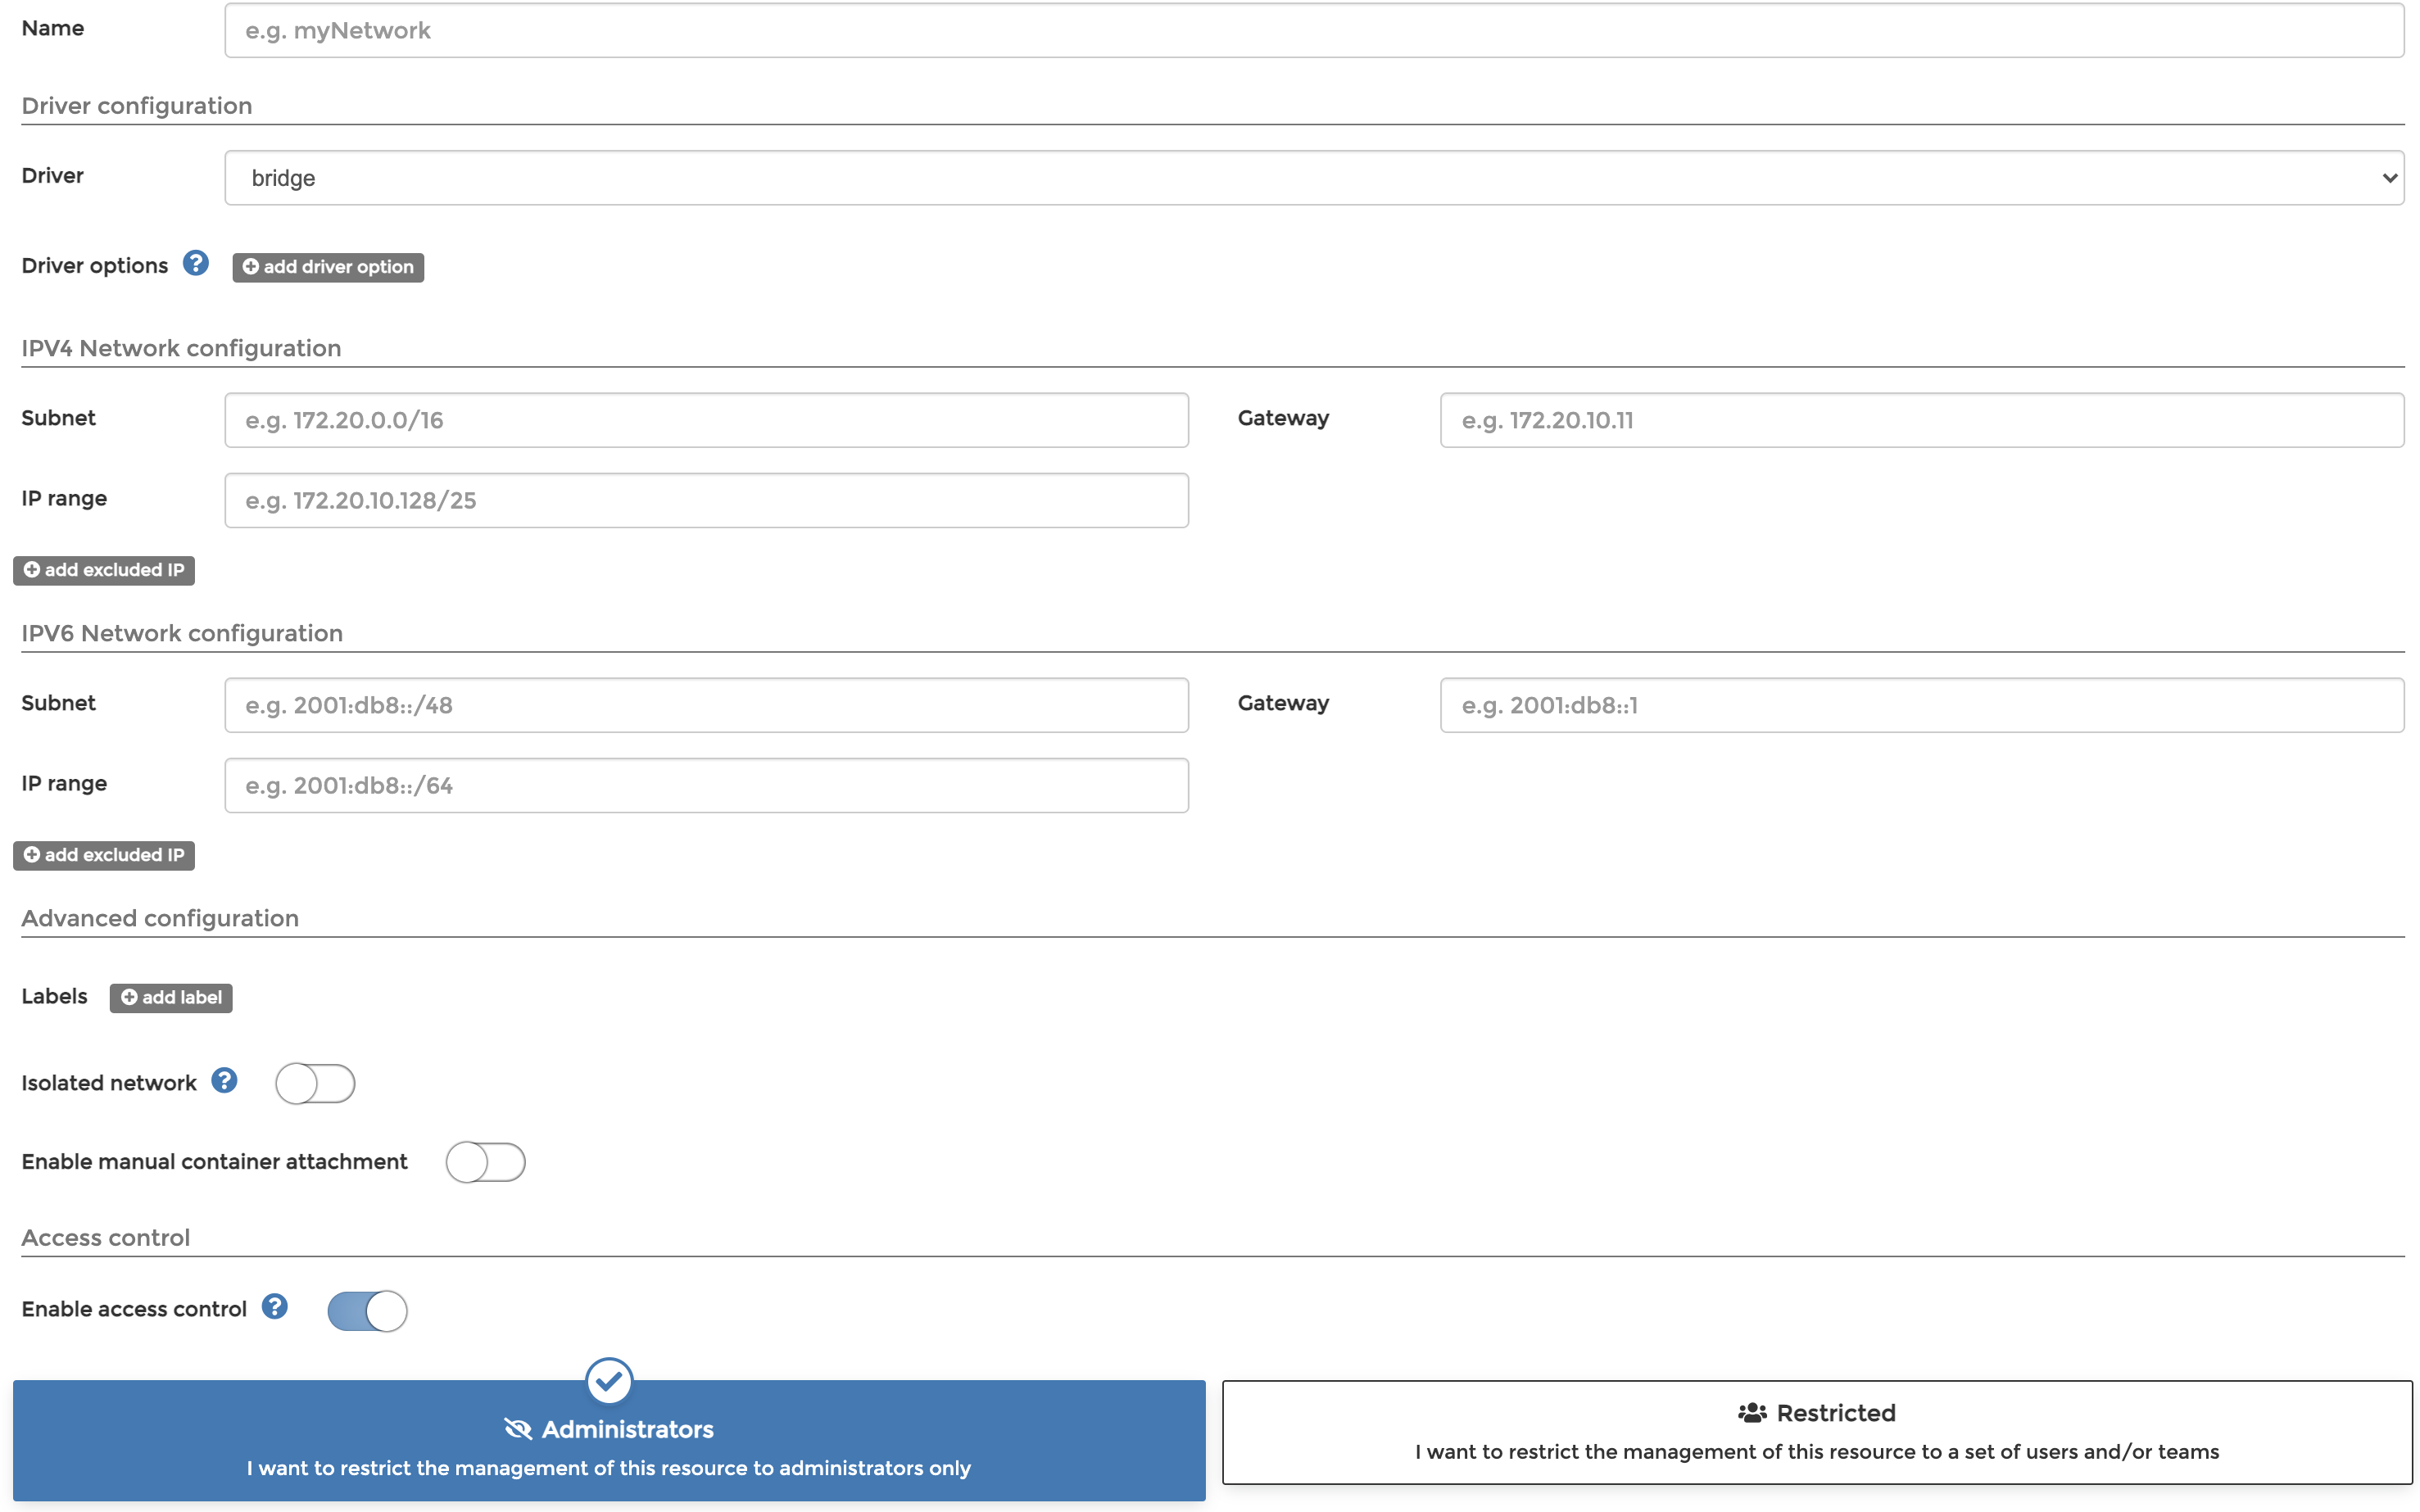Click the IPV4 IP range field
Screen dimensions: 2420x1512
pyautogui.click(x=706, y=500)
